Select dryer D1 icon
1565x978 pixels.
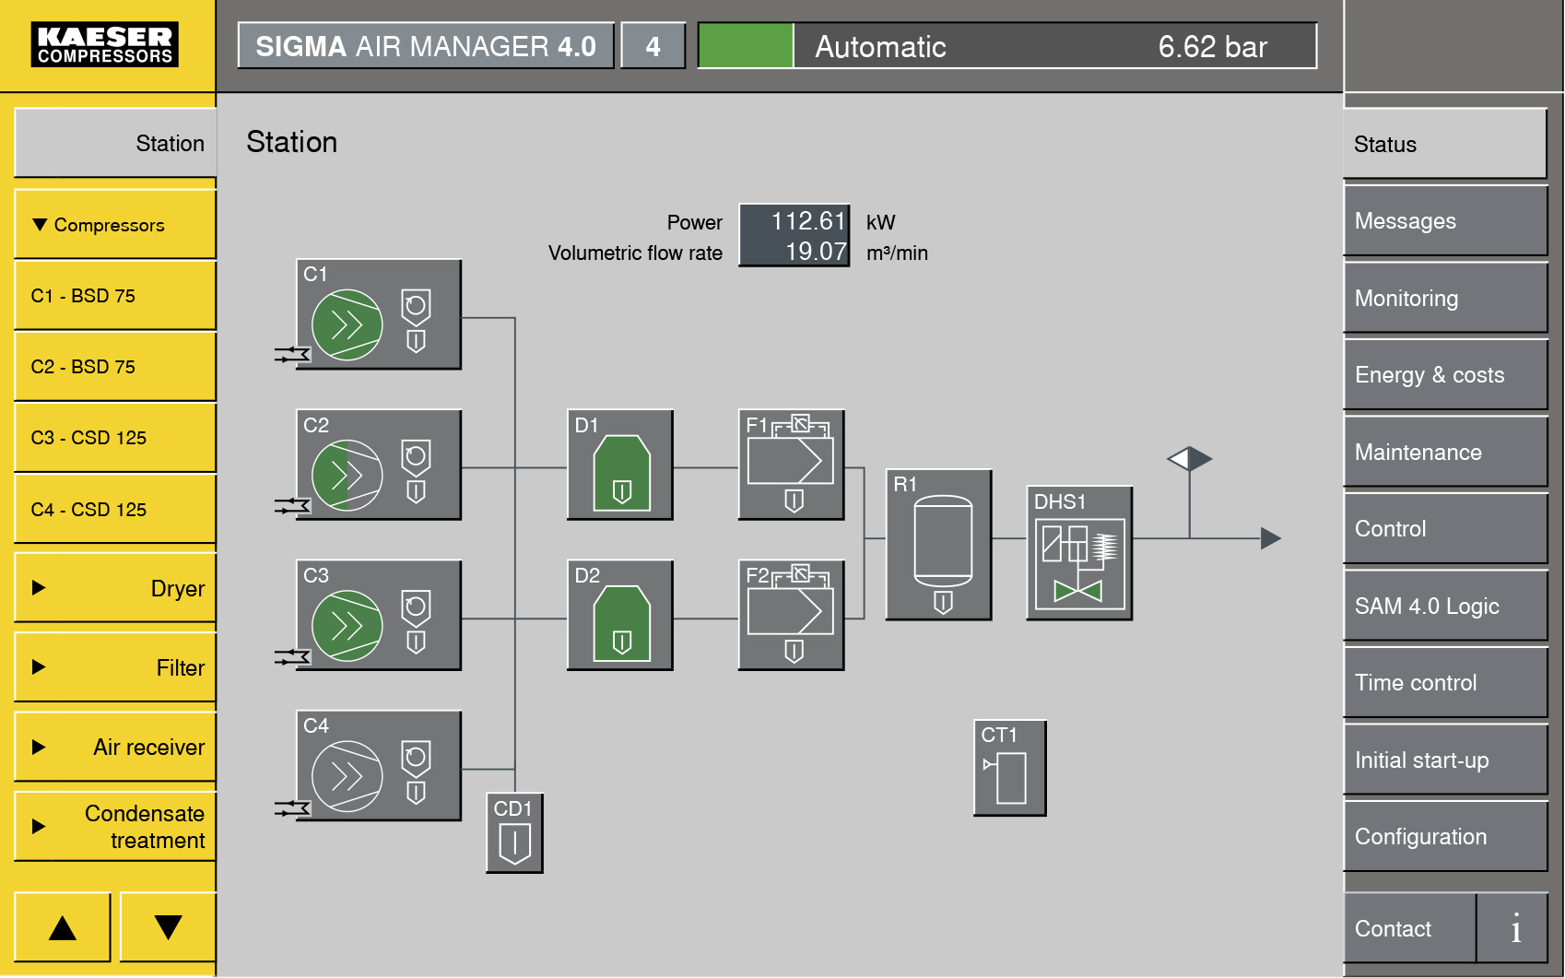tap(620, 465)
